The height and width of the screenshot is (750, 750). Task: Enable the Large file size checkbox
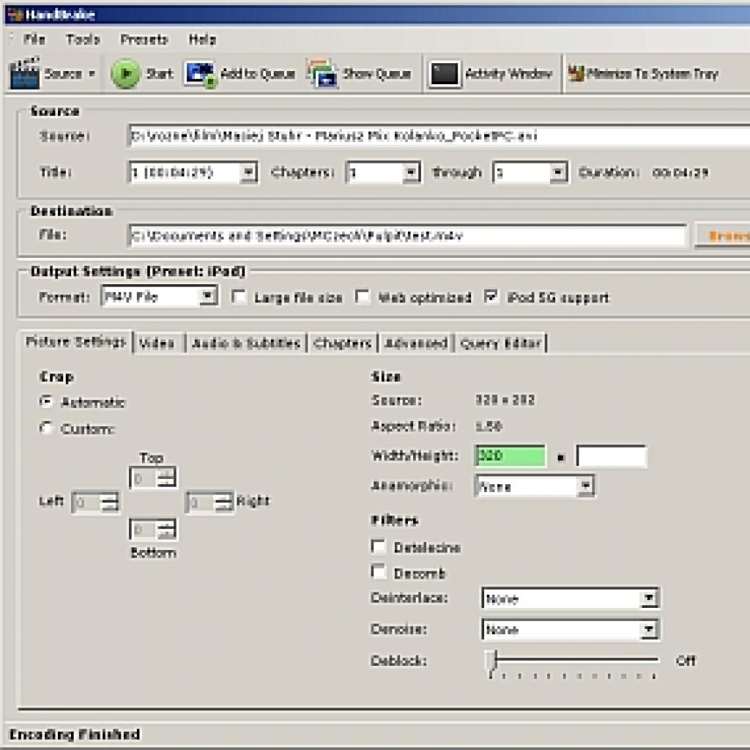click(x=239, y=297)
